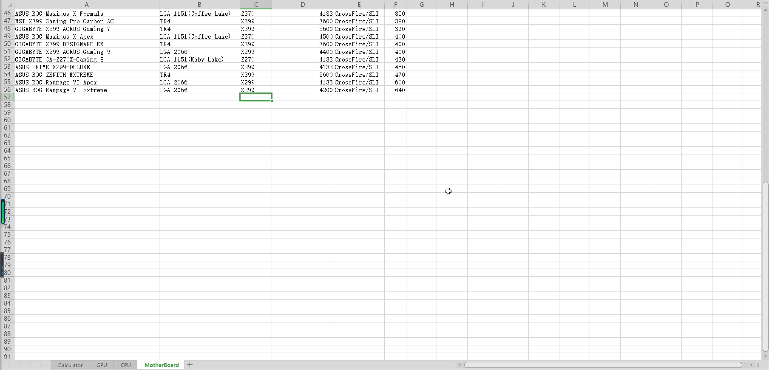Select column G header
This screenshot has height=370, width=769.
[422, 5]
